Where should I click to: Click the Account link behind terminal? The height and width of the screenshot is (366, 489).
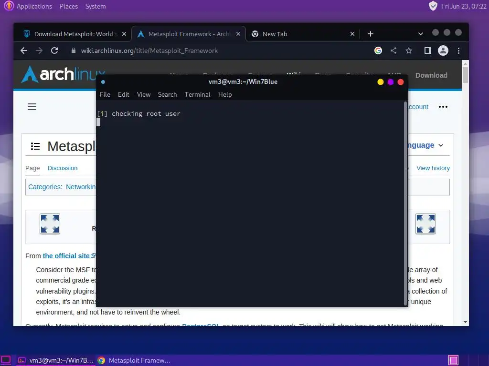[418, 107]
